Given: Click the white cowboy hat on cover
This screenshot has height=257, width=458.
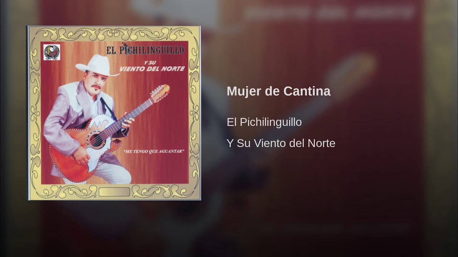Looking at the screenshot, I should pos(97,65).
